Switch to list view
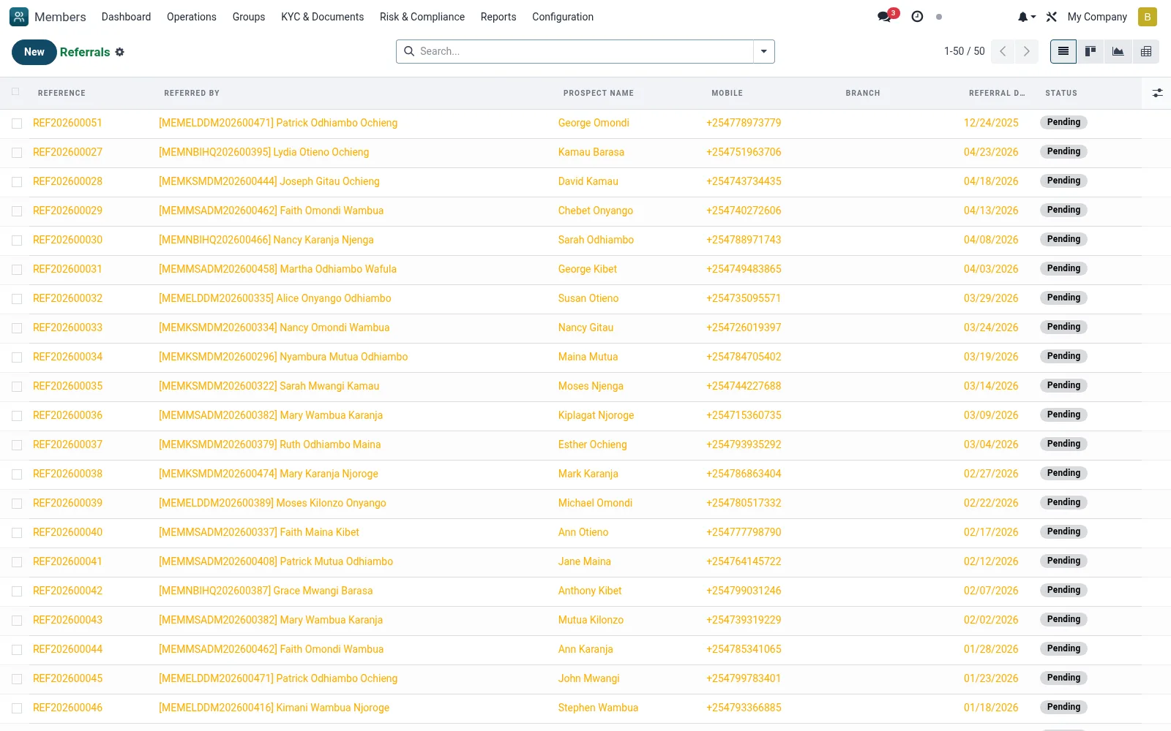Image resolution: width=1171 pixels, height=731 pixels. (x=1063, y=51)
